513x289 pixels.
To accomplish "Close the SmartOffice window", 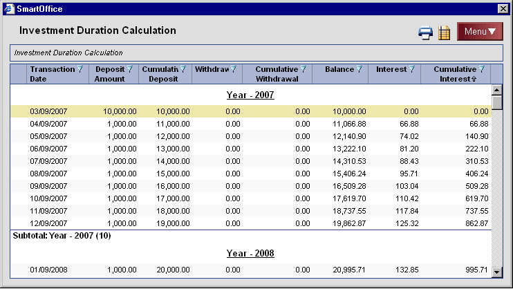I will 503,7.
